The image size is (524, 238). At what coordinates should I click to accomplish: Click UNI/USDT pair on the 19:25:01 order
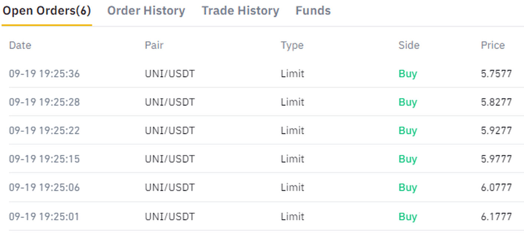(170, 217)
